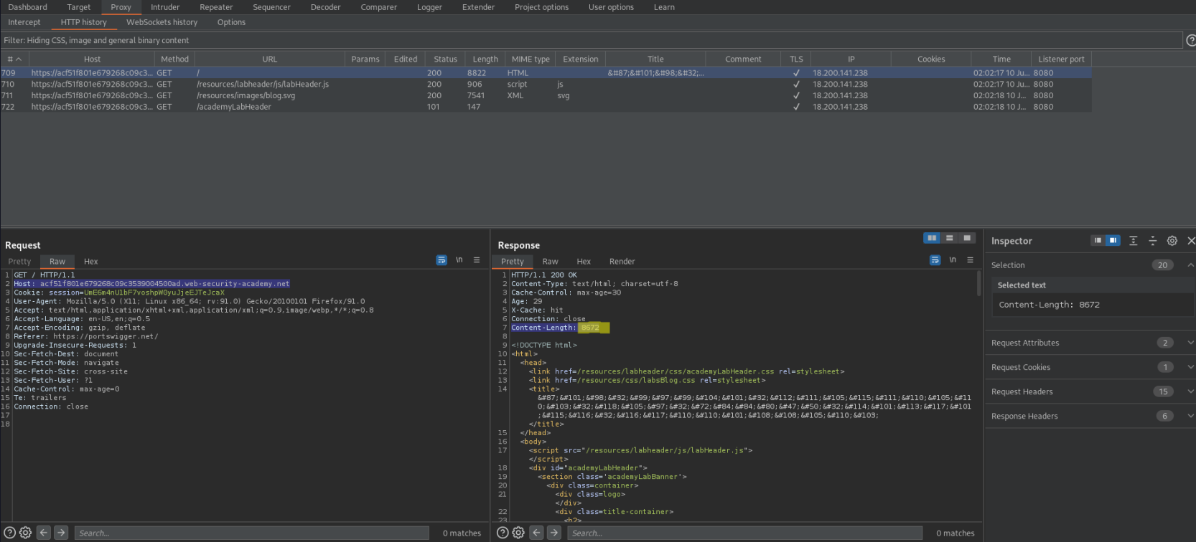The image size is (1196, 542).
Task: Select combined tabbed request/response layout
Action: pos(967,238)
